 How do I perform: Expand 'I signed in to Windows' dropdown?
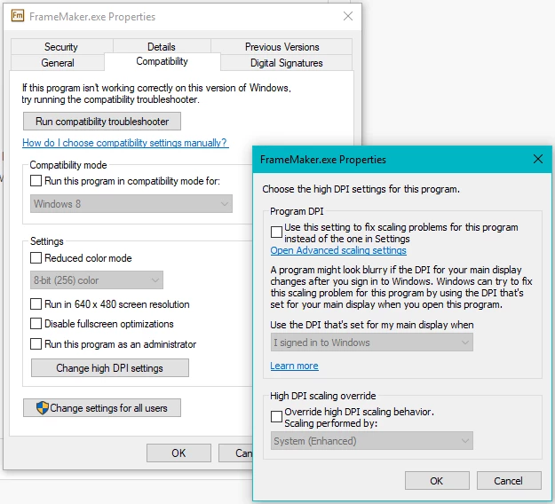372,343
